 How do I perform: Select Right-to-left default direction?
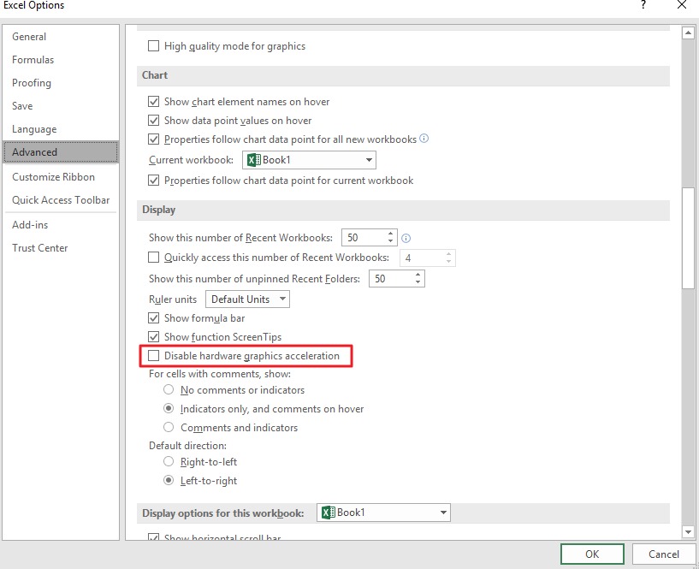click(169, 461)
